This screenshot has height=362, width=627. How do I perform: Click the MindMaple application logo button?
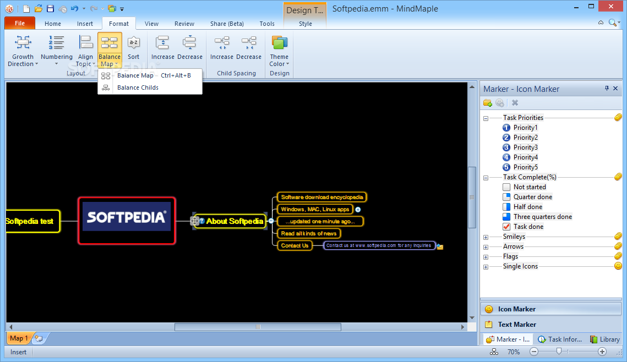point(9,9)
